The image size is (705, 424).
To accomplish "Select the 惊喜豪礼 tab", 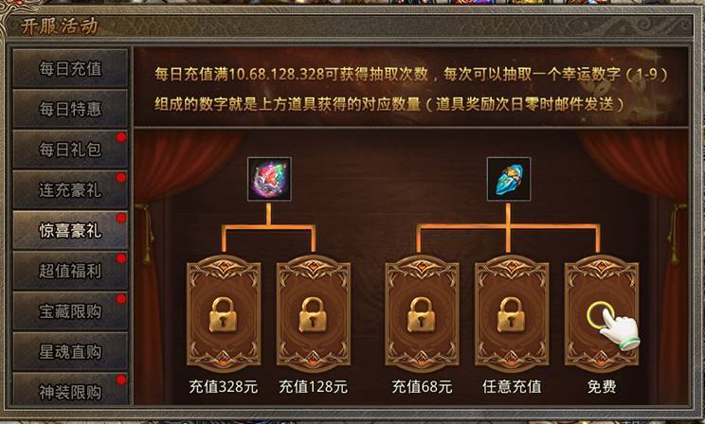I will point(70,230).
